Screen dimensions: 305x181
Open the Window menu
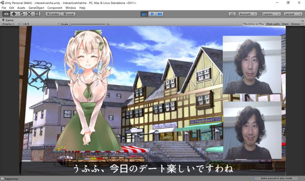point(71,8)
